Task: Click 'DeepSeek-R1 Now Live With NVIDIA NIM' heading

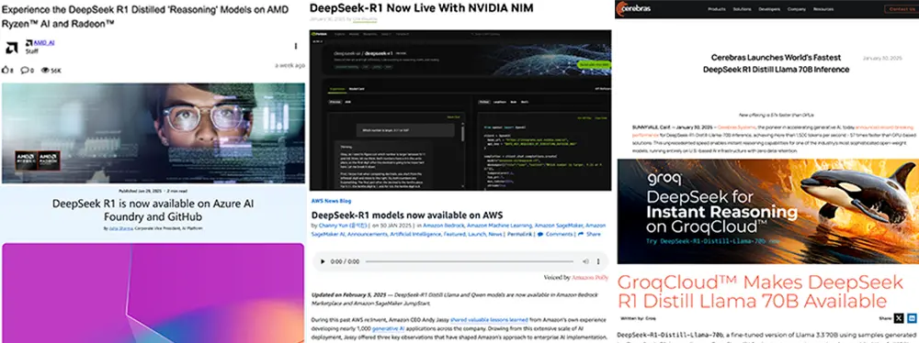Action: (422, 8)
